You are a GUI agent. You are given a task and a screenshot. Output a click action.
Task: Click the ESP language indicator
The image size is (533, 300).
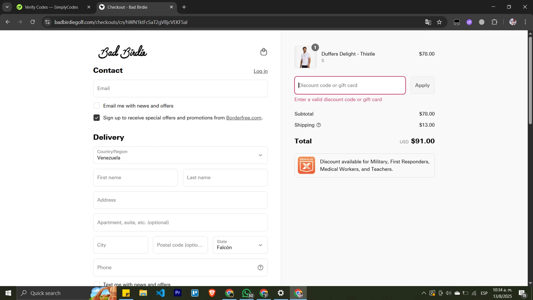coord(484,293)
